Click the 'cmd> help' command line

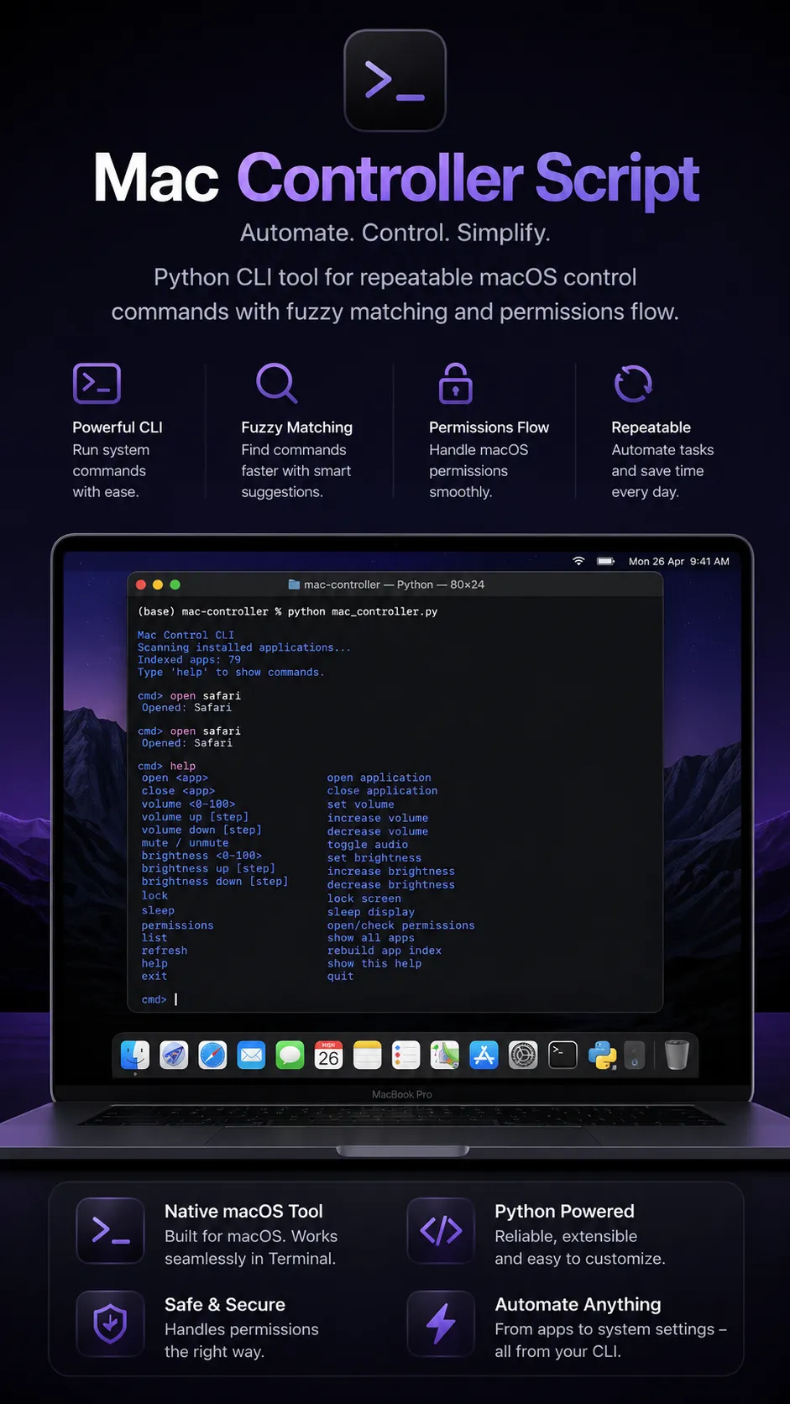coord(166,766)
